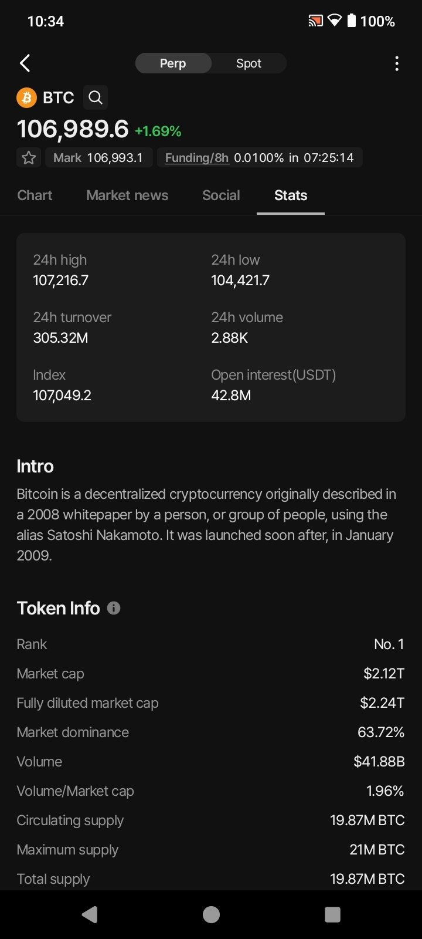Tap the Token Info information icon

[114, 608]
